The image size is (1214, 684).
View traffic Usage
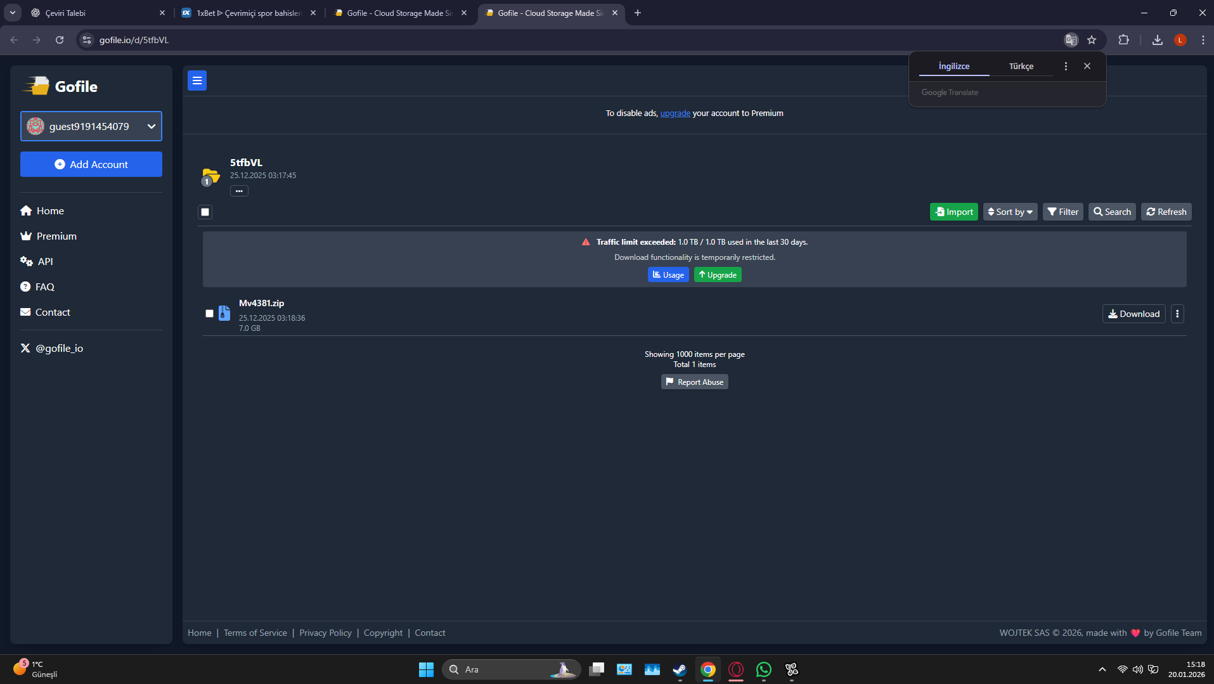668,274
